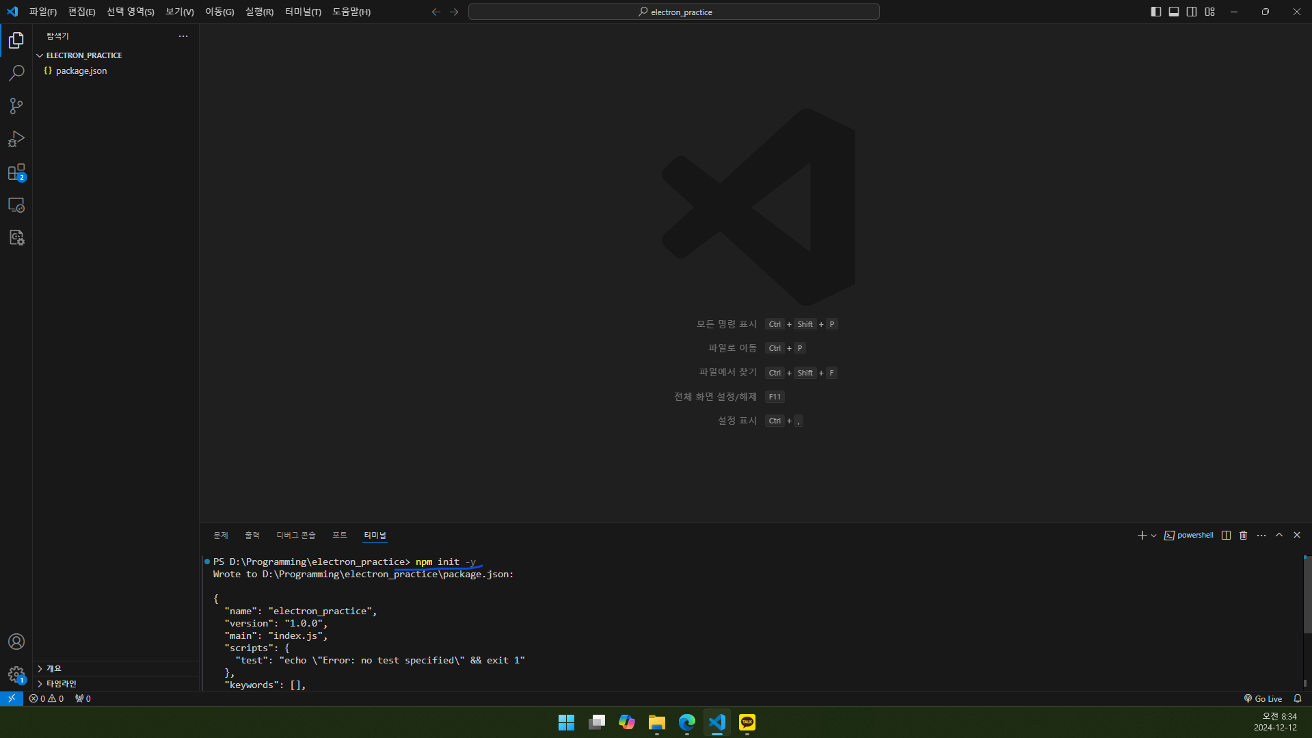
Task: Toggle secondary side bar visibility
Action: pyautogui.click(x=1192, y=12)
